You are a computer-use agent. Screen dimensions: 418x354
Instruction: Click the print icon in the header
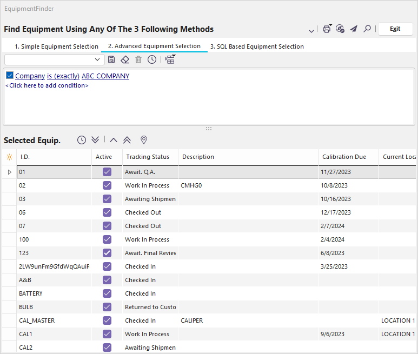coord(327,29)
